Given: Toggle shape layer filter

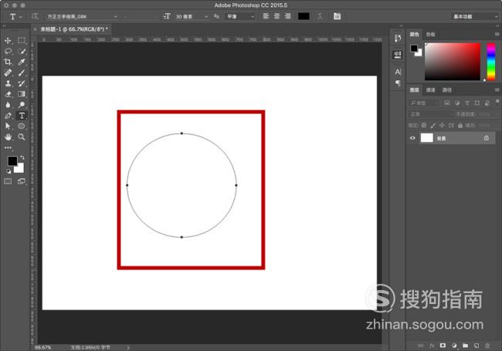Looking at the screenshot, I should click(477, 103).
